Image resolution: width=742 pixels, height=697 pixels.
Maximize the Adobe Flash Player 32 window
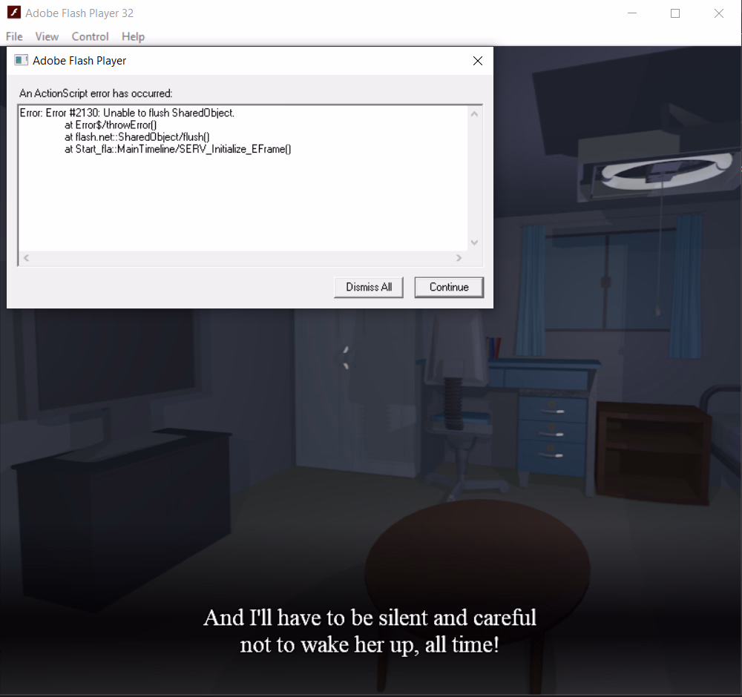click(675, 13)
